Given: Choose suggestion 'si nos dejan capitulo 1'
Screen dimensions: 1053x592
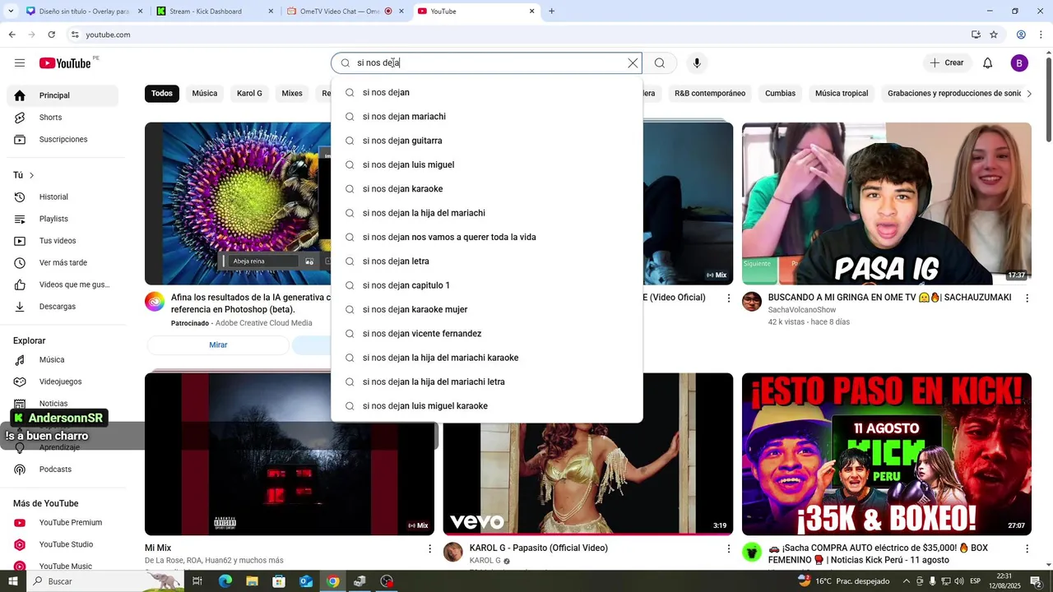Looking at the screenshot, I should click(486, 285).
